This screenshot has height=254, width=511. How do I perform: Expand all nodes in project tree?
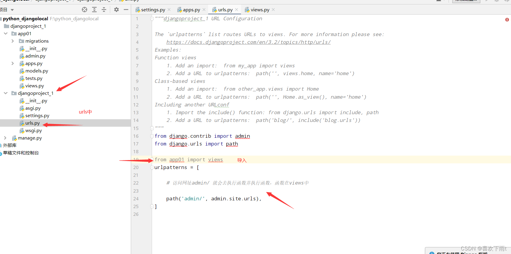[x=94, y=10]
